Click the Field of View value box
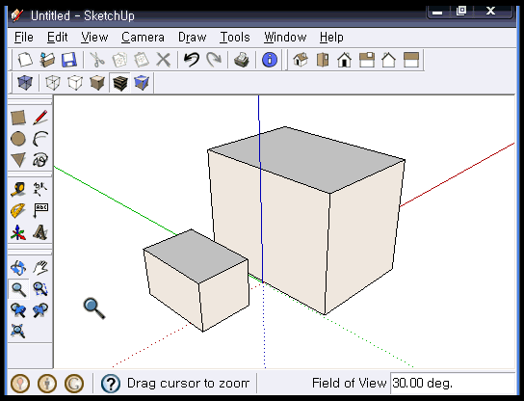The image size is (524, 401). click(x=453, y=383)
